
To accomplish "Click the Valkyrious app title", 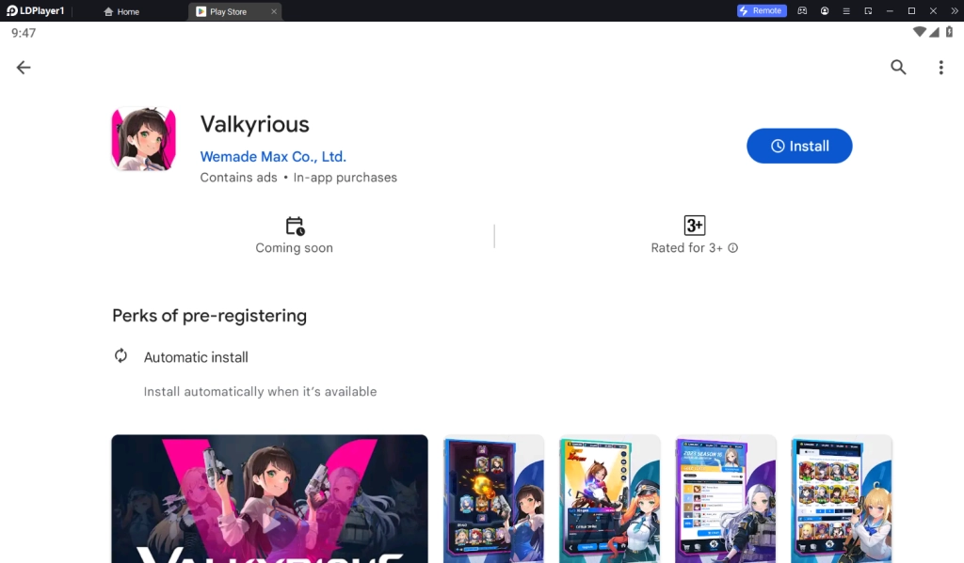I will tap(254, 124).
